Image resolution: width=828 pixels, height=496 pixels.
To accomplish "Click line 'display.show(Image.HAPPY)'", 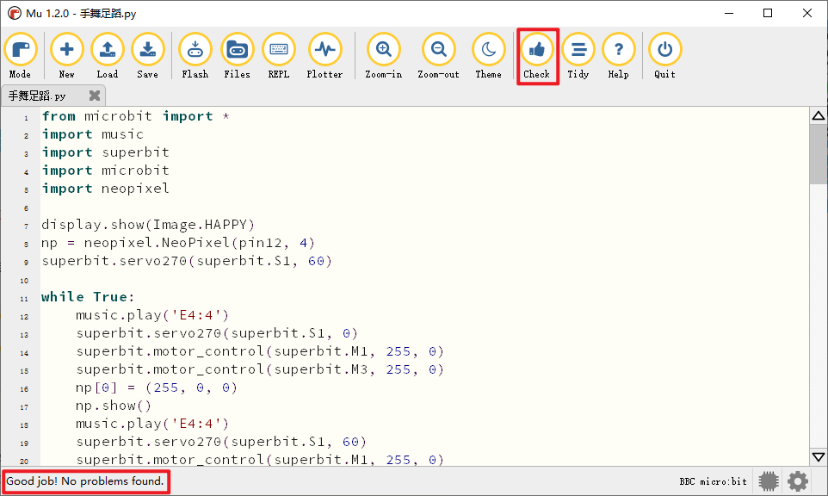I will [x=148, y=225].
